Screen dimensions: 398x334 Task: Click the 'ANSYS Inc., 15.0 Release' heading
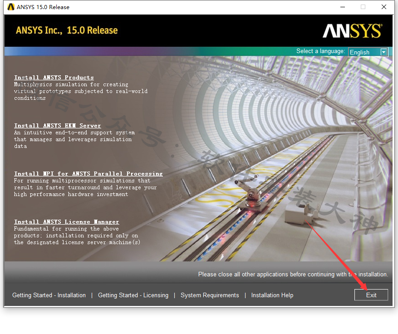tap(67, 30)
